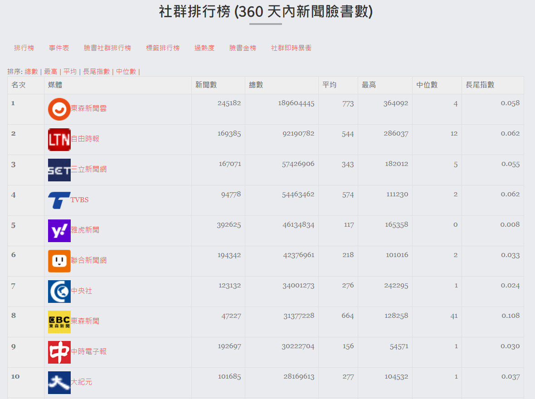Viewport: 535px width, 399px height.
Task: Click the EBC 東森新聞 yellow logo icon
Action: pos(59,322)
